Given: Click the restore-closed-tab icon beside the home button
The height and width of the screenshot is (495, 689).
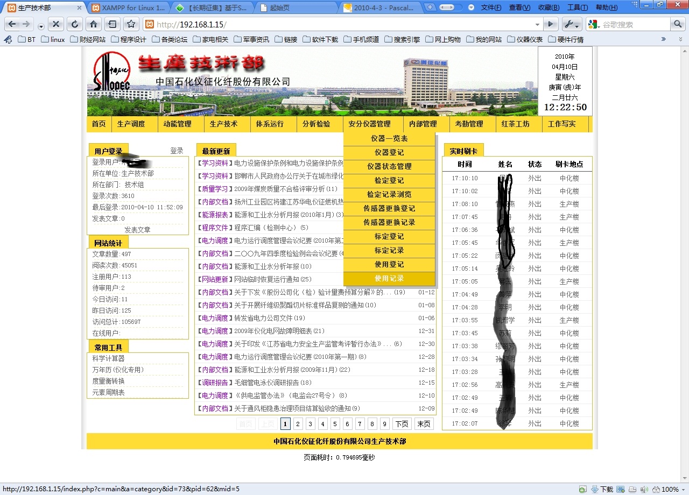Looking at the screenshot, I should coord(112,24).
